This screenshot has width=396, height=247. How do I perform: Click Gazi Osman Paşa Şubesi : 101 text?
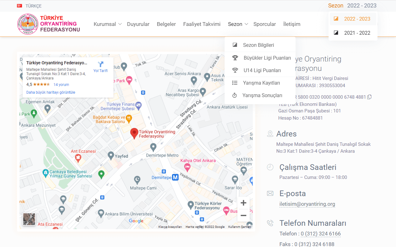[x=309, y=111]
